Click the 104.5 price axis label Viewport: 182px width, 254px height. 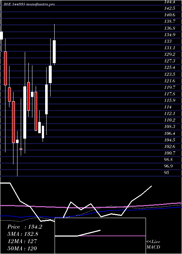click(x=170, y=140)
